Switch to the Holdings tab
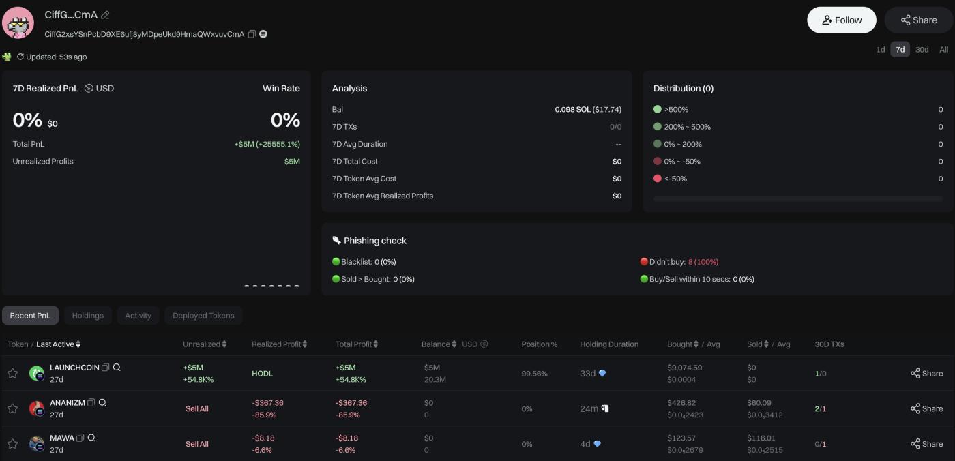This screenshot has height=461, width=955. click(x=87, y=316)
